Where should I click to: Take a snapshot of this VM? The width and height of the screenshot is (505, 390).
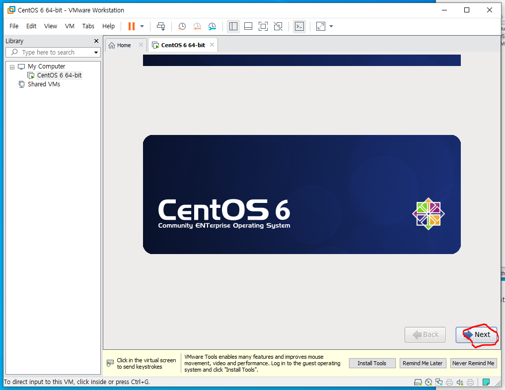pos(182,26)
